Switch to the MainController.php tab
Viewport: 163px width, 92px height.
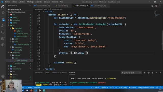pyautogui.click(x=44, y=6)
